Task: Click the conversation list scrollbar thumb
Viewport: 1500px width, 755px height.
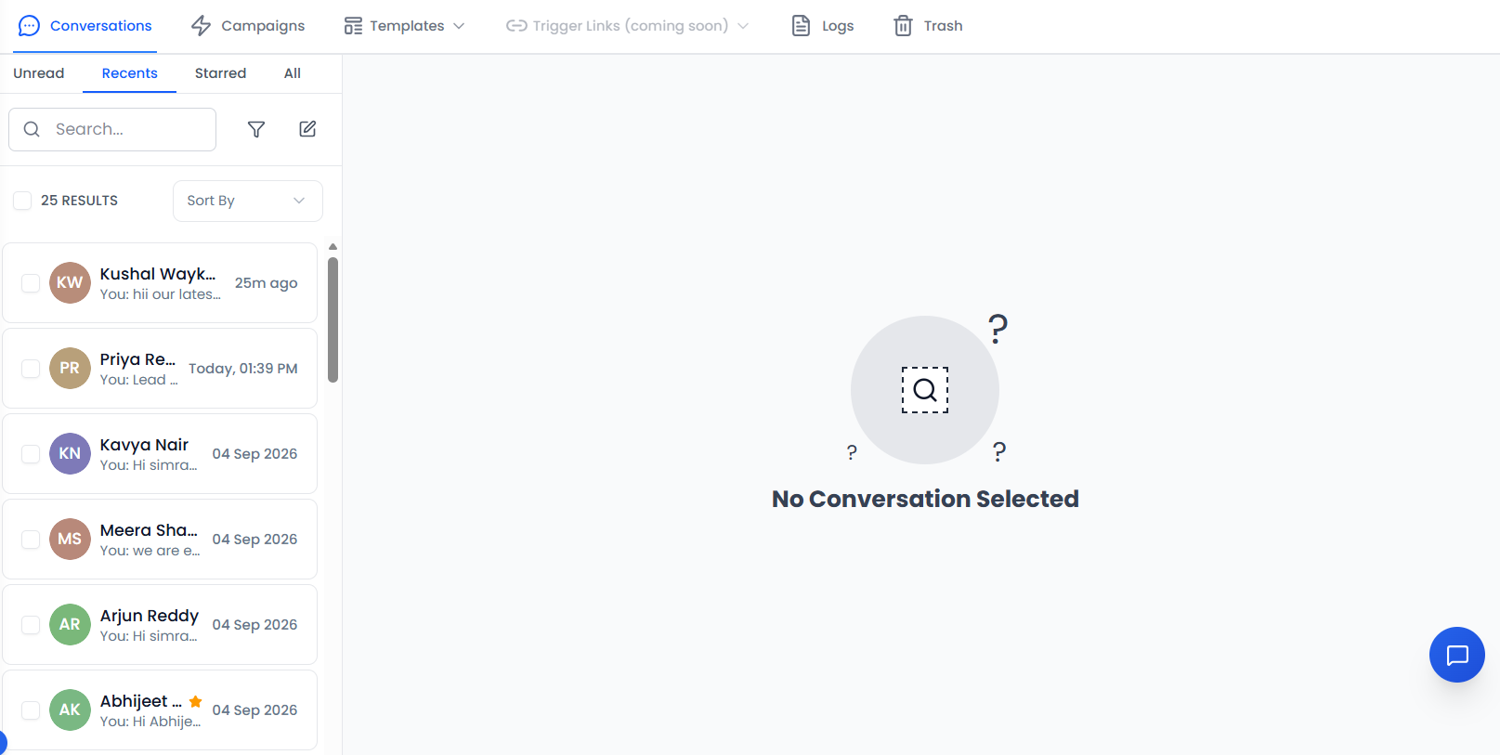Action: 333,319
